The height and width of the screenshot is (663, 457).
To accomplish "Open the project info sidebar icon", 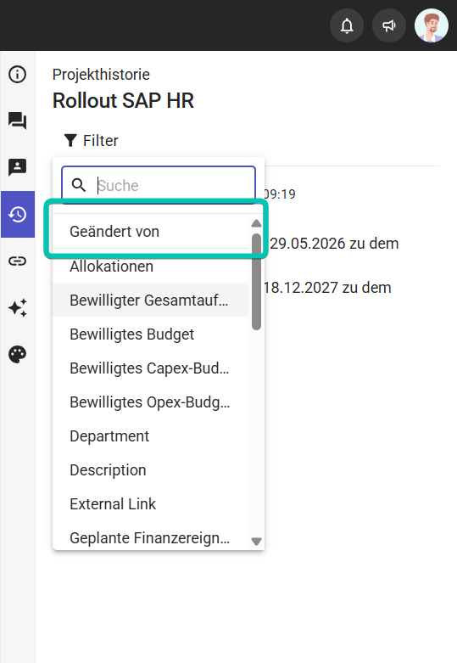I will pyautogui.click(x=17, y=75).
